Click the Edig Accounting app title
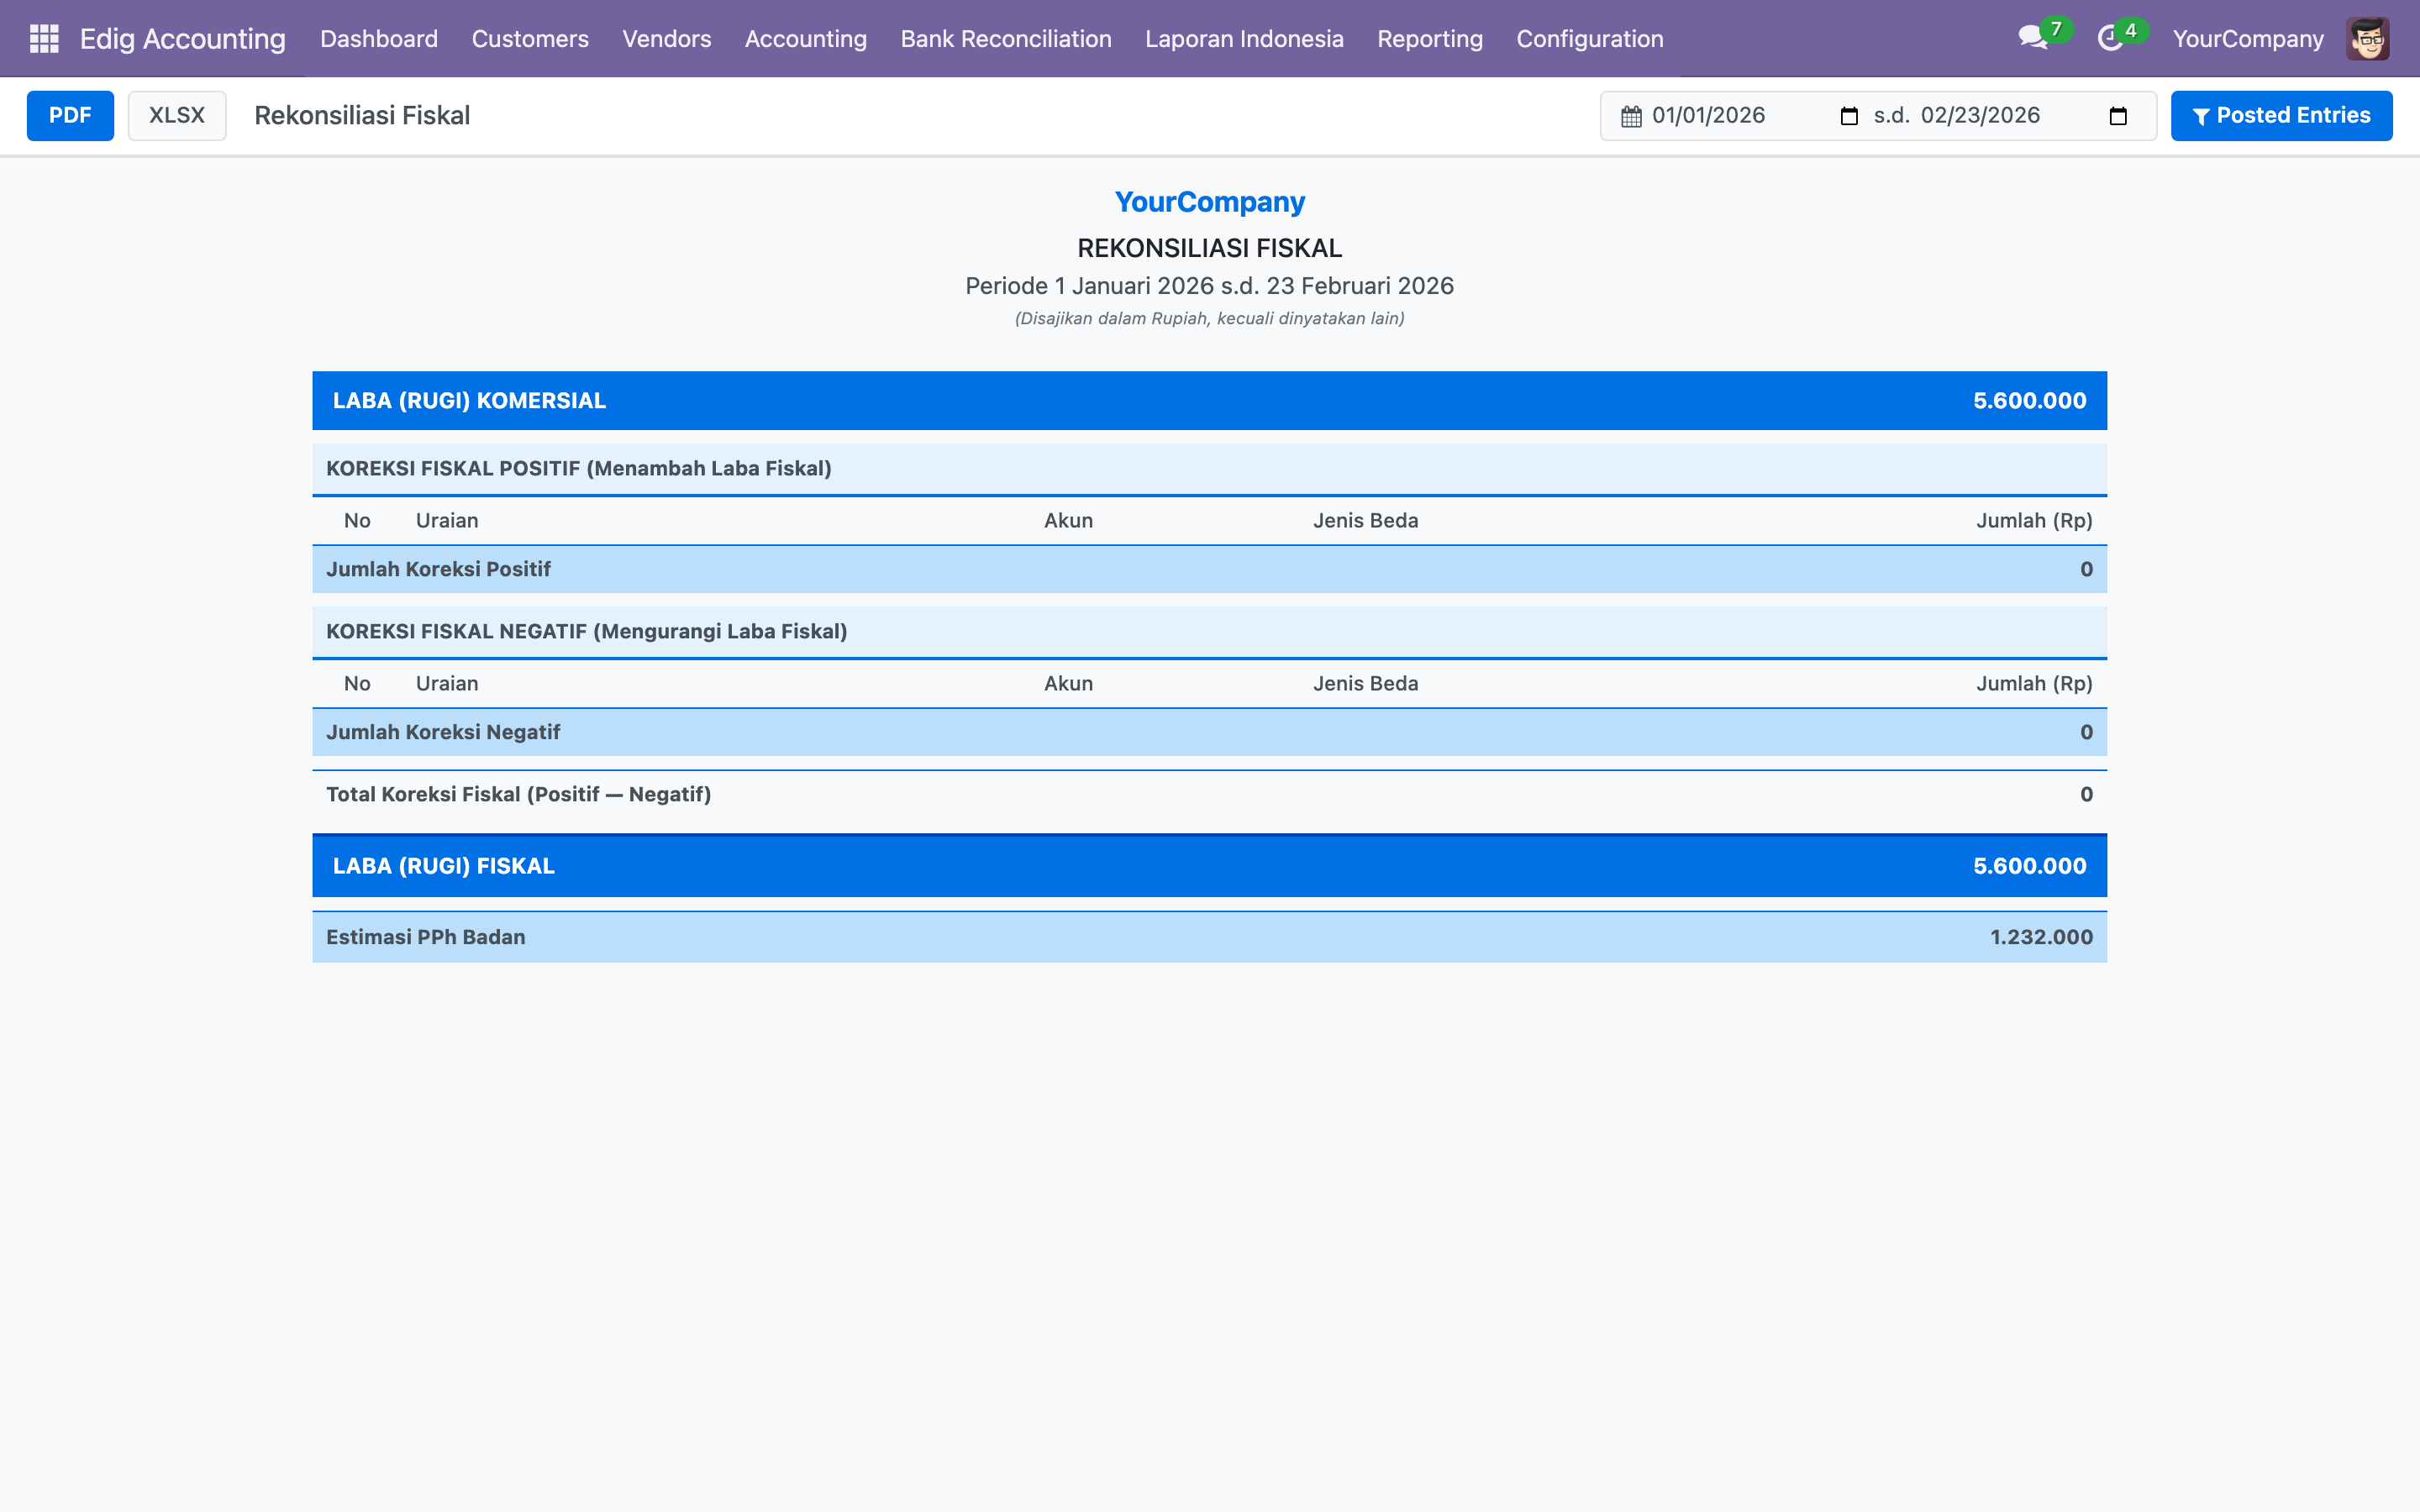Viewport: 2420px width, 1512px height. tap(182, 39)
